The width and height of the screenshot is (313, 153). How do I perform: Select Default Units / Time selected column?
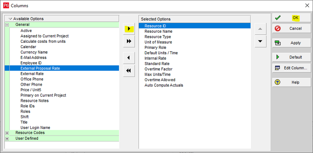coord(161,52)
